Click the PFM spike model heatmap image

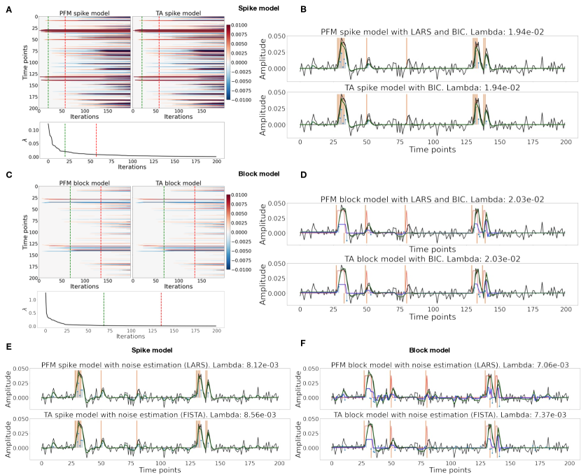pyautogui.click(x=85, y=62)
